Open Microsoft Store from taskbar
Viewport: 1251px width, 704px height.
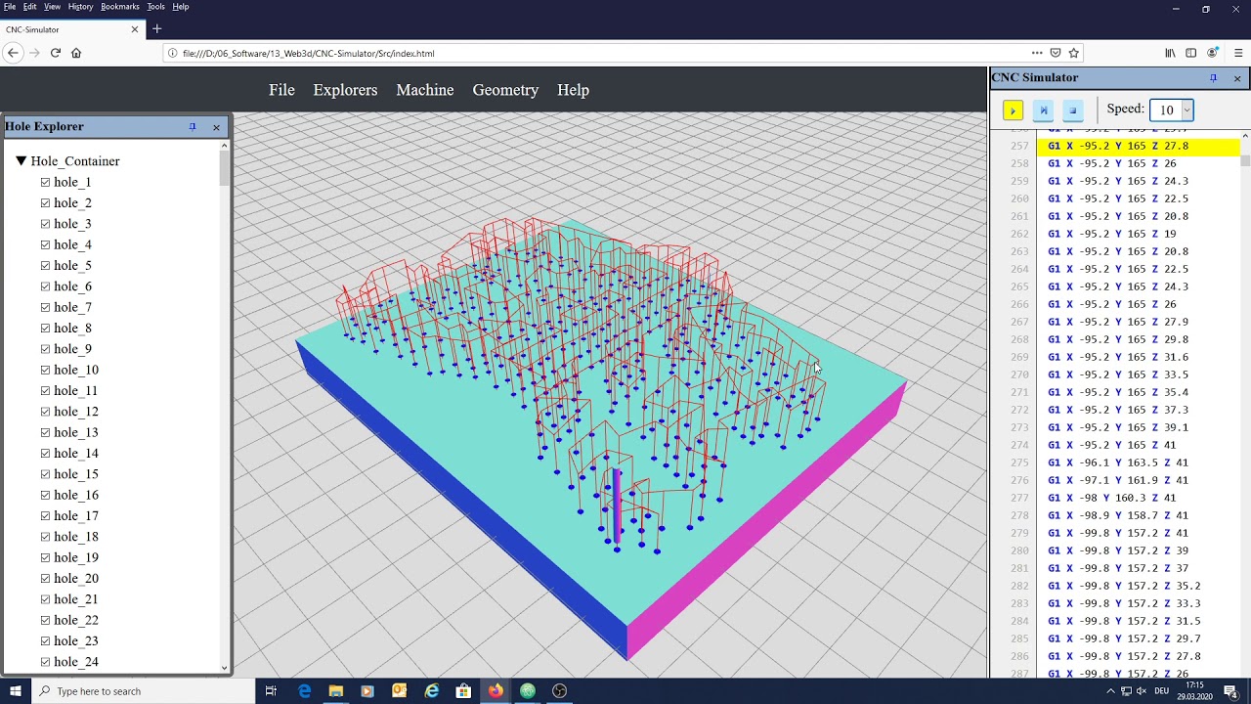[x=463, y=691]
